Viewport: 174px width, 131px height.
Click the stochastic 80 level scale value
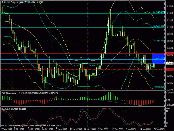(x=167, y=111)
